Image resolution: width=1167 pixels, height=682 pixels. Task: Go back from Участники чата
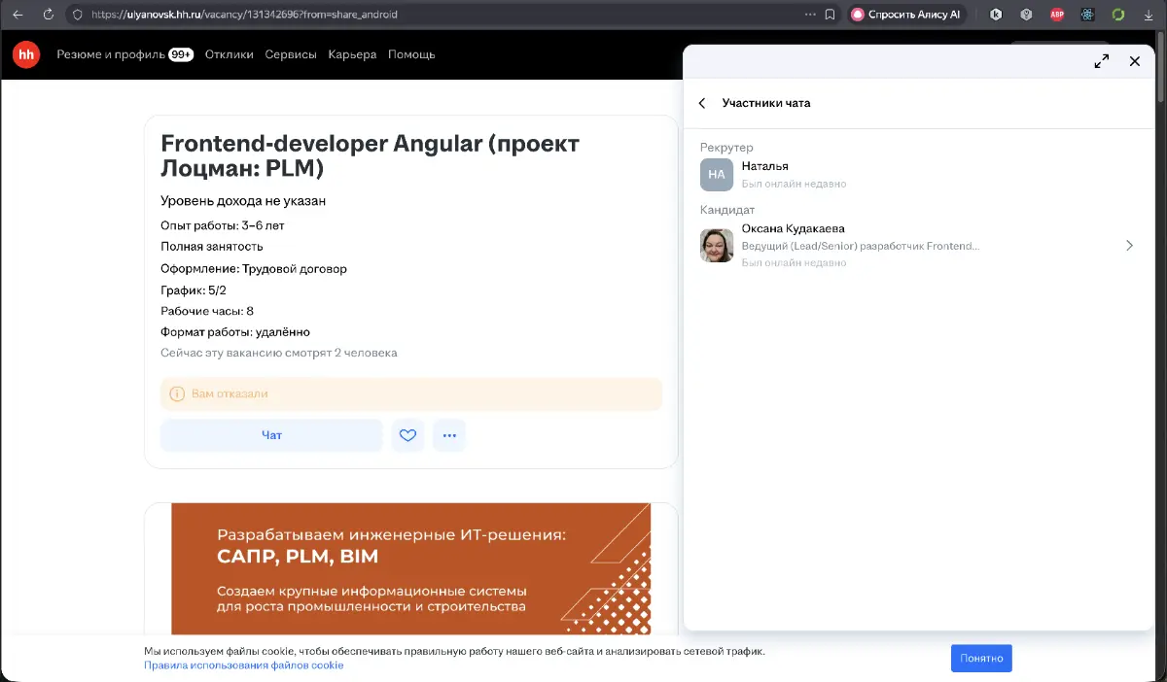tap(702, 103)
